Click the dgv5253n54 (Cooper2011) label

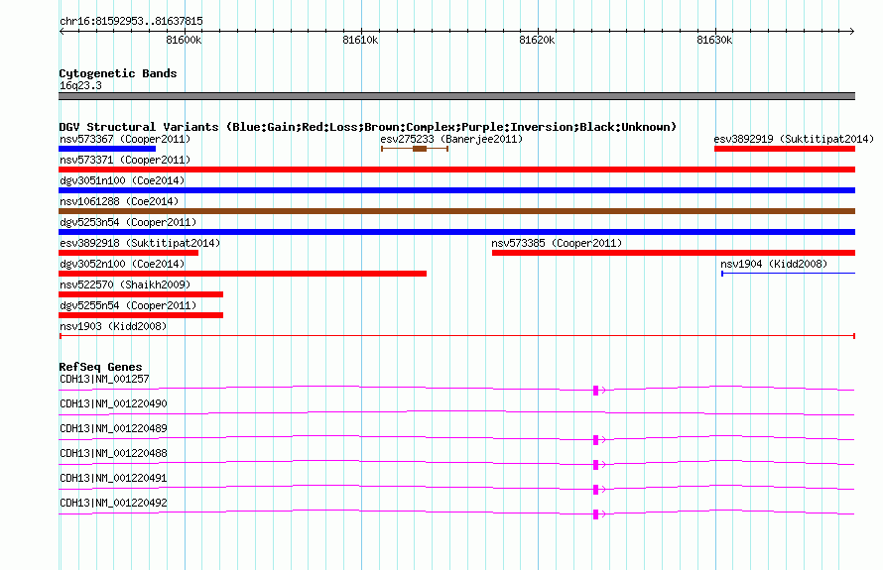(x=128, y=222)
